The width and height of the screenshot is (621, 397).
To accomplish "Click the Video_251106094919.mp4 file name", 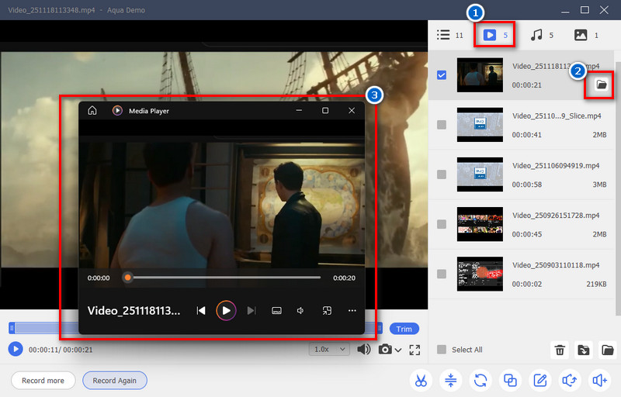I will tap(556, 166).
